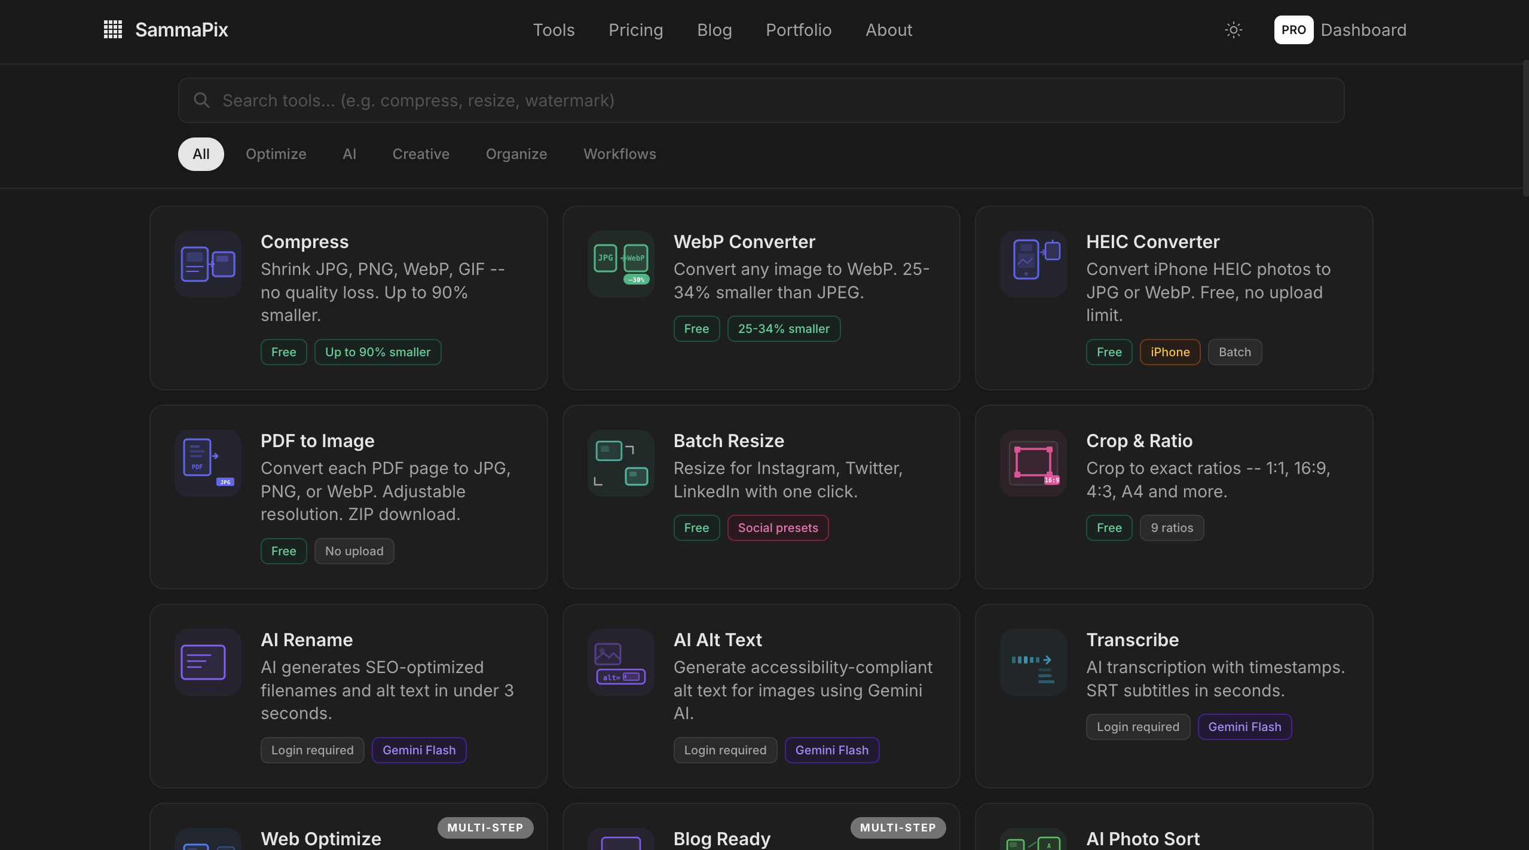Open the Crop & Ratio tool icon

click(x=1033, y=463)
